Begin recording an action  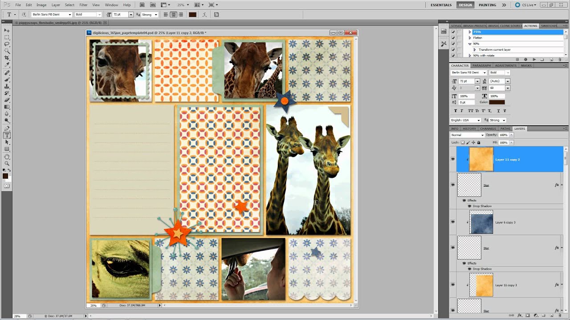tap(525, 60)
